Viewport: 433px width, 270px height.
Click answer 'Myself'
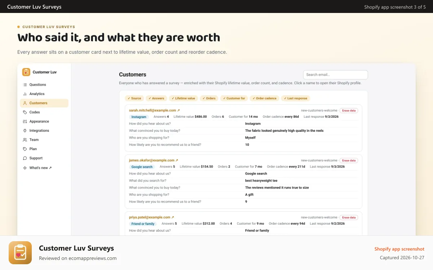[250, 138]
